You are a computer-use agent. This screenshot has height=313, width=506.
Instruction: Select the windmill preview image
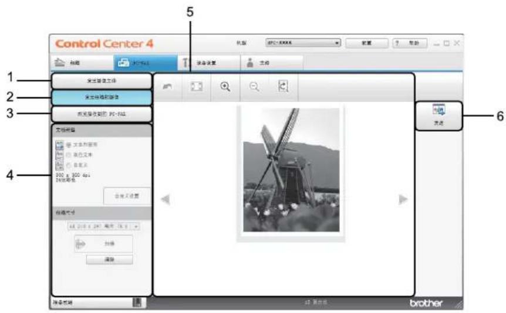coord(291,170)
